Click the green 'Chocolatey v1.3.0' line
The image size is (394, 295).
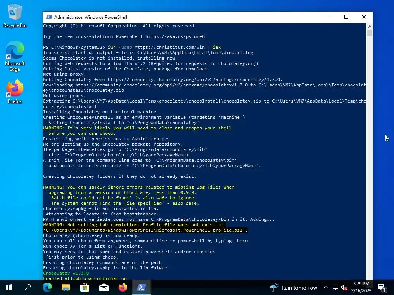pyautogui.click(x=66, y=273)
